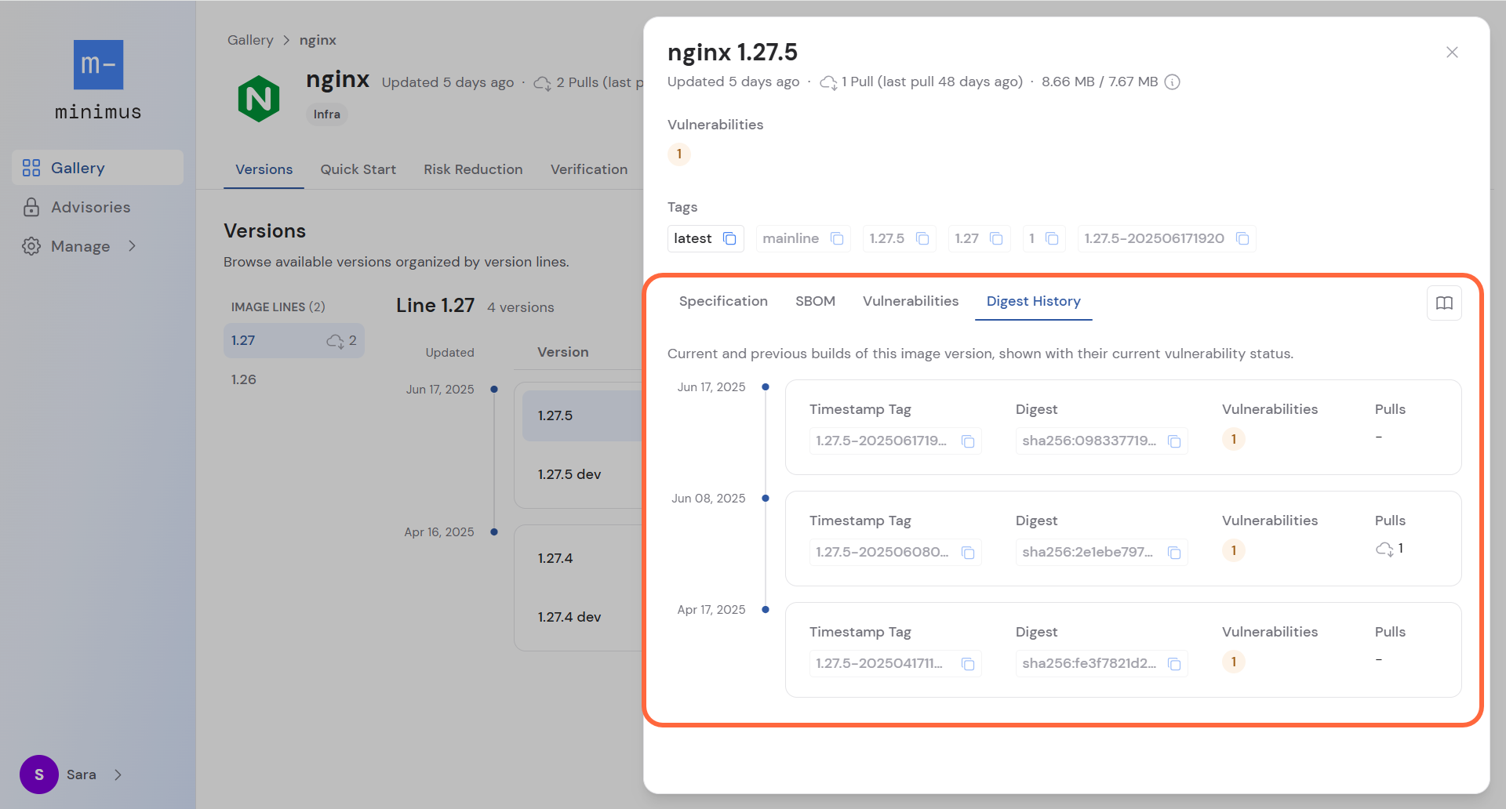
Task: Click the image size info icon
Action: click(x=1172, y=82)
